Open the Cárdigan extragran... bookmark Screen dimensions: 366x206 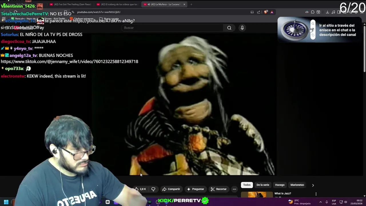[82, 19]
